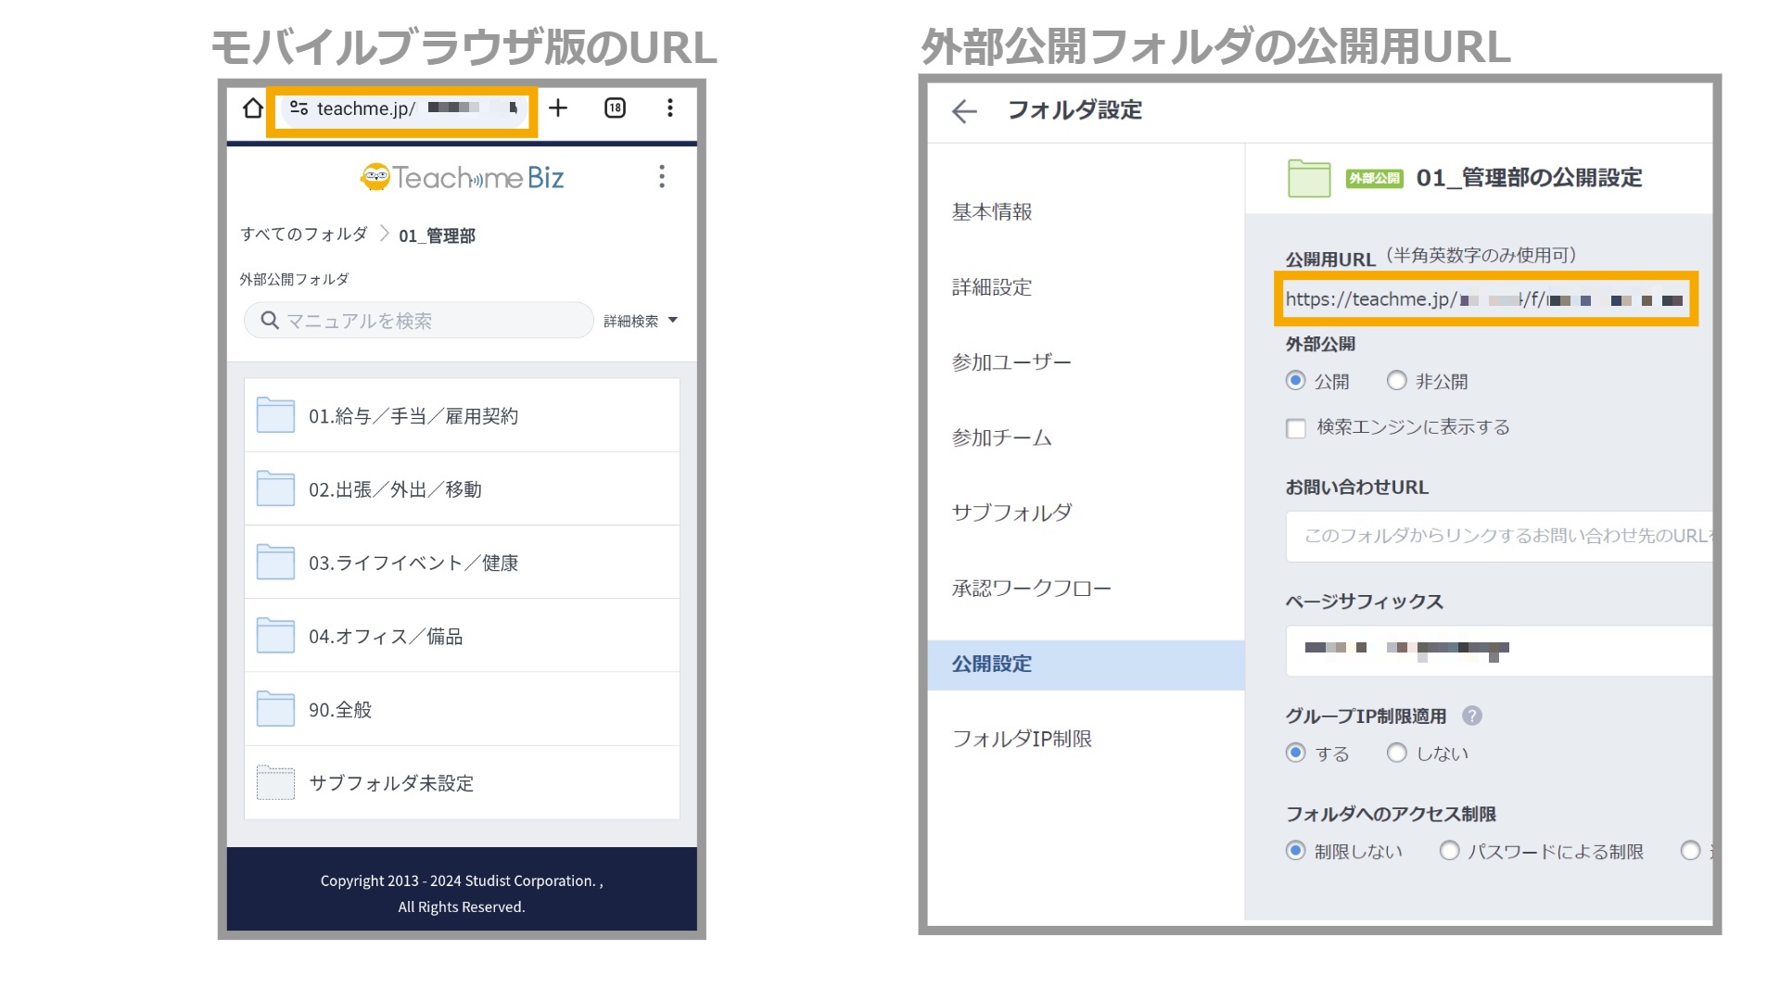Select しない for グループIP制限適用
1780x1001 pixels.
pyautogui.click(x=1396, y=754)
